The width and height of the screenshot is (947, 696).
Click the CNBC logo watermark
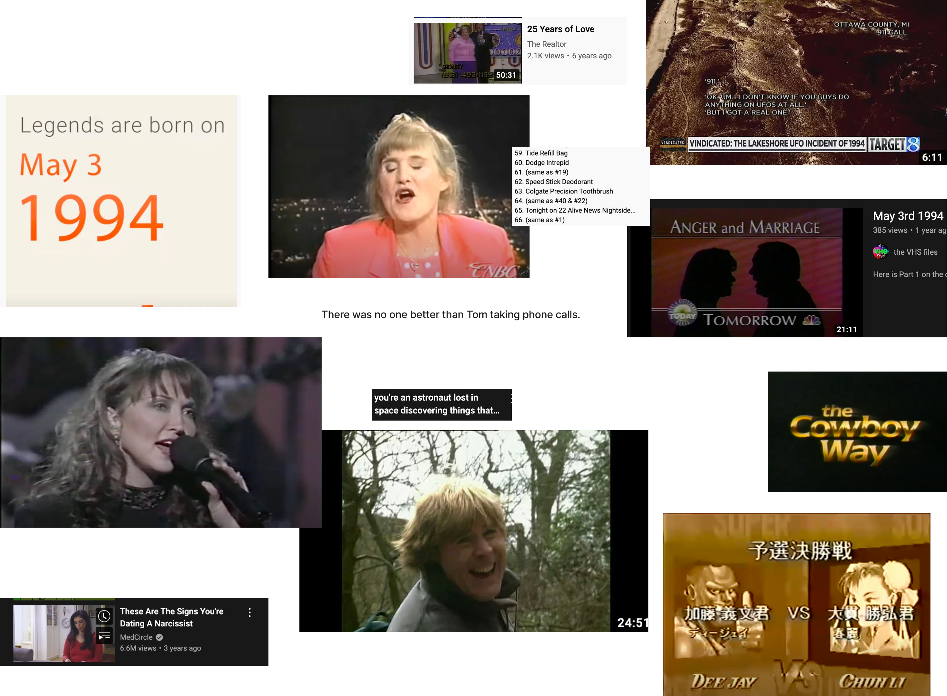(x=494, y=271)
